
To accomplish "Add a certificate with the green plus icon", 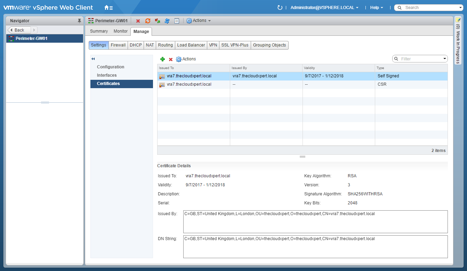I will coord(162,59).
